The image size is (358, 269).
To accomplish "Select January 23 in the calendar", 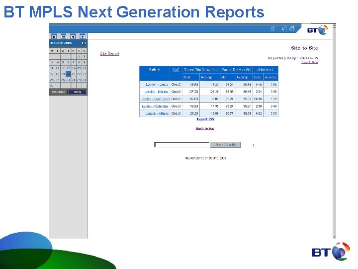I will [x=84, y=74].
